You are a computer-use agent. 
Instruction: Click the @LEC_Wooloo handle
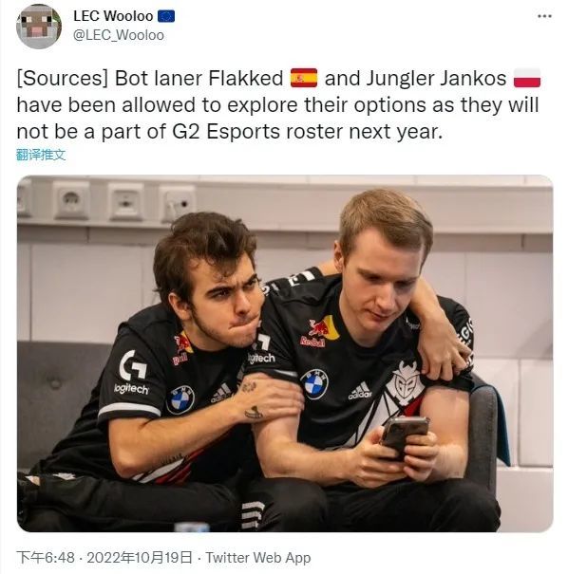pyautogui.click(x=119, y=35)
